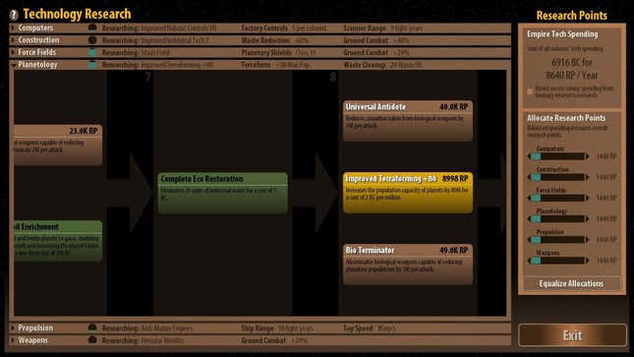This screenshot has width=634, height=357.
Task: Click the Planetology category status icon
Action: coord(92,64)
